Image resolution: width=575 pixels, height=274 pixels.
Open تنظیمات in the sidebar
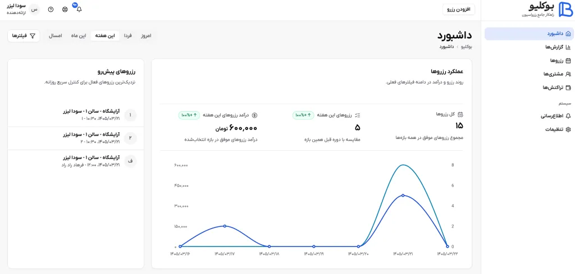coord(529,129)
